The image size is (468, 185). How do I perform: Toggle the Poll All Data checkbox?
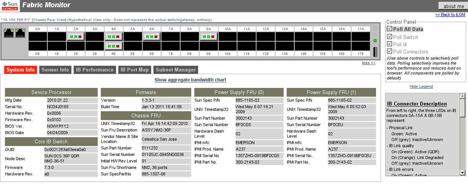click(390, 29)
